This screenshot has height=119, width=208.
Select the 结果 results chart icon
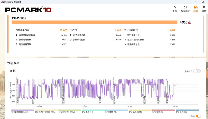[196, 7]
